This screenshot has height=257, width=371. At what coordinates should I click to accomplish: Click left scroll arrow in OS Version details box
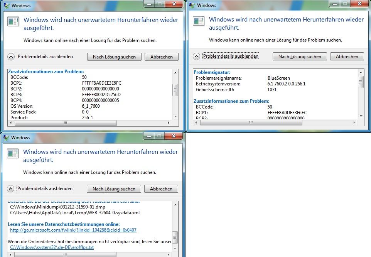[x=11, y=123]
